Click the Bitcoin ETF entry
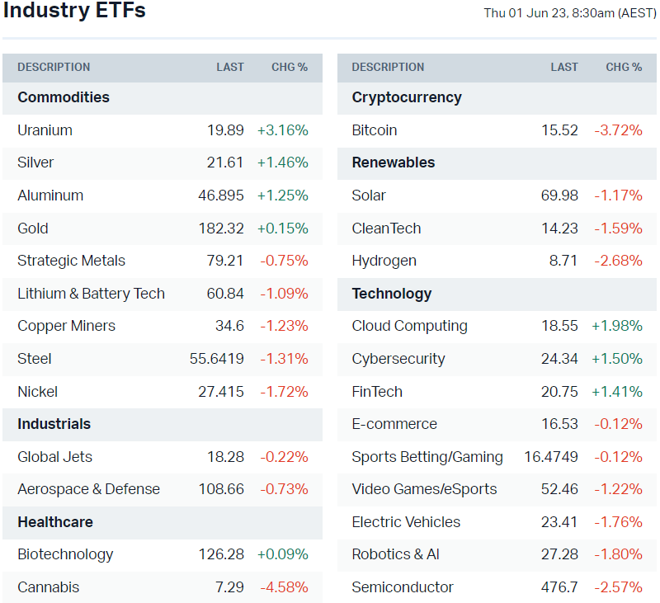Image resolution: width=660 pixels, height=603 pixels. pos(374,130)
